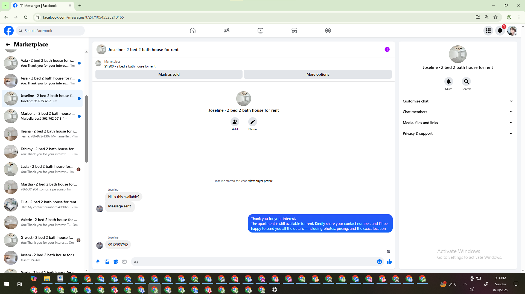Open the Facebook menu grid icon

(488, 31)
